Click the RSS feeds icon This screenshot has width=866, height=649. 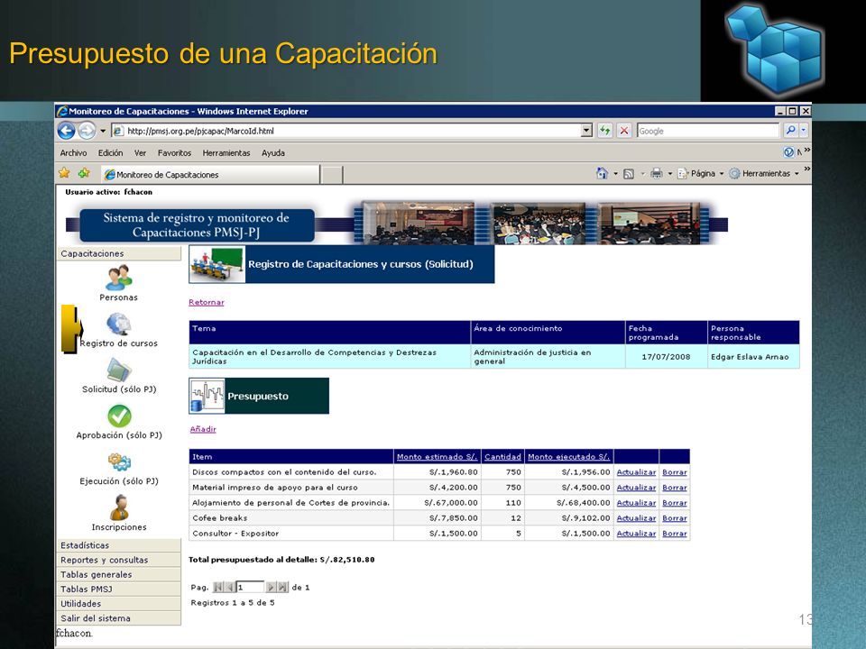[x=629, y=174]
